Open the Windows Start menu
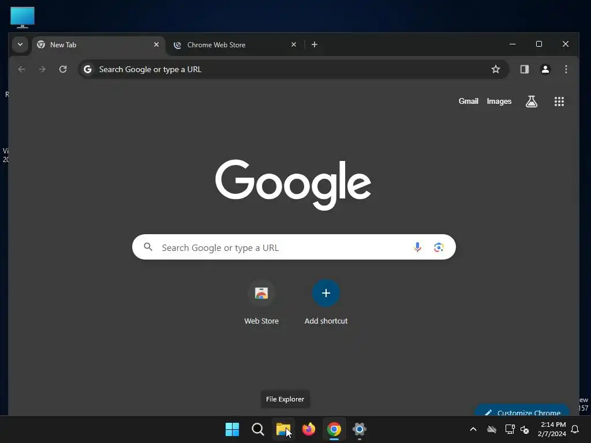The image size is (591, 443). pyautogui.click(x=232, y=429)
